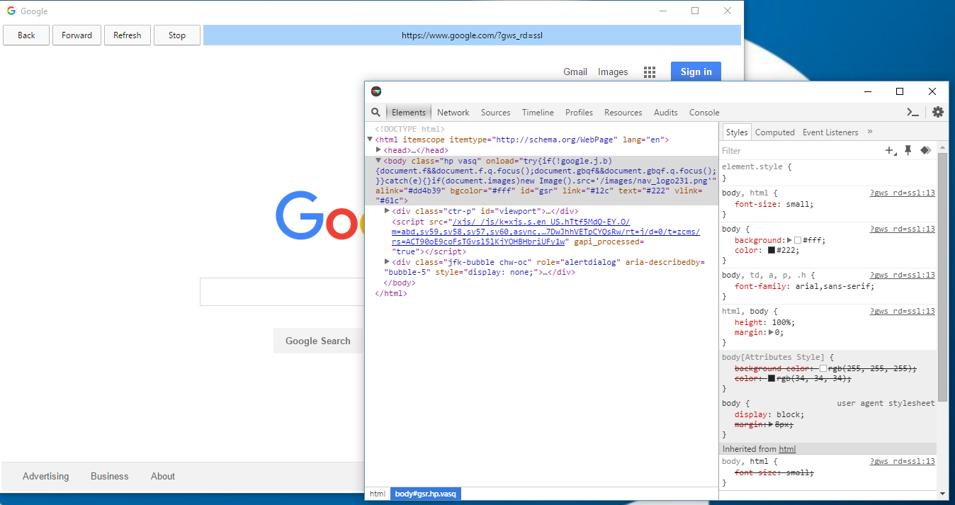Click the blue Sign in button
The height and width of the screenshot is (505, 955).
point(696,72)
